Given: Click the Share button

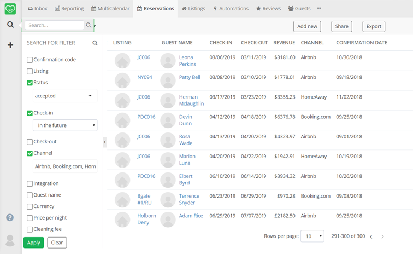Looking at the screenshot, I should coord(341,26).
